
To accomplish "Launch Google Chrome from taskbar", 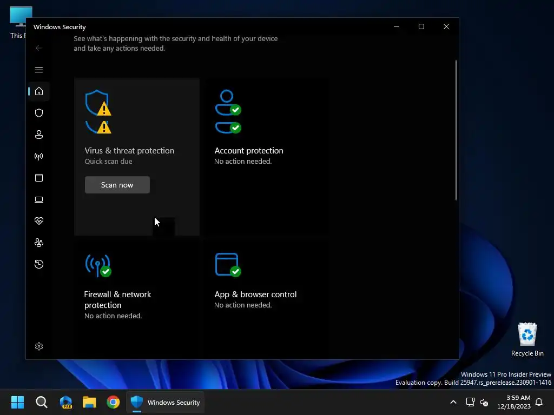I will click(114, 402).
